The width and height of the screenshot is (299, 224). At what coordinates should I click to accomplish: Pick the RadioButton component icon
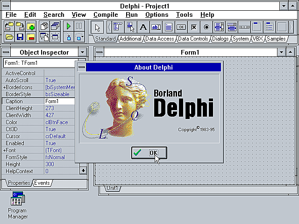(x=206, y=27)
